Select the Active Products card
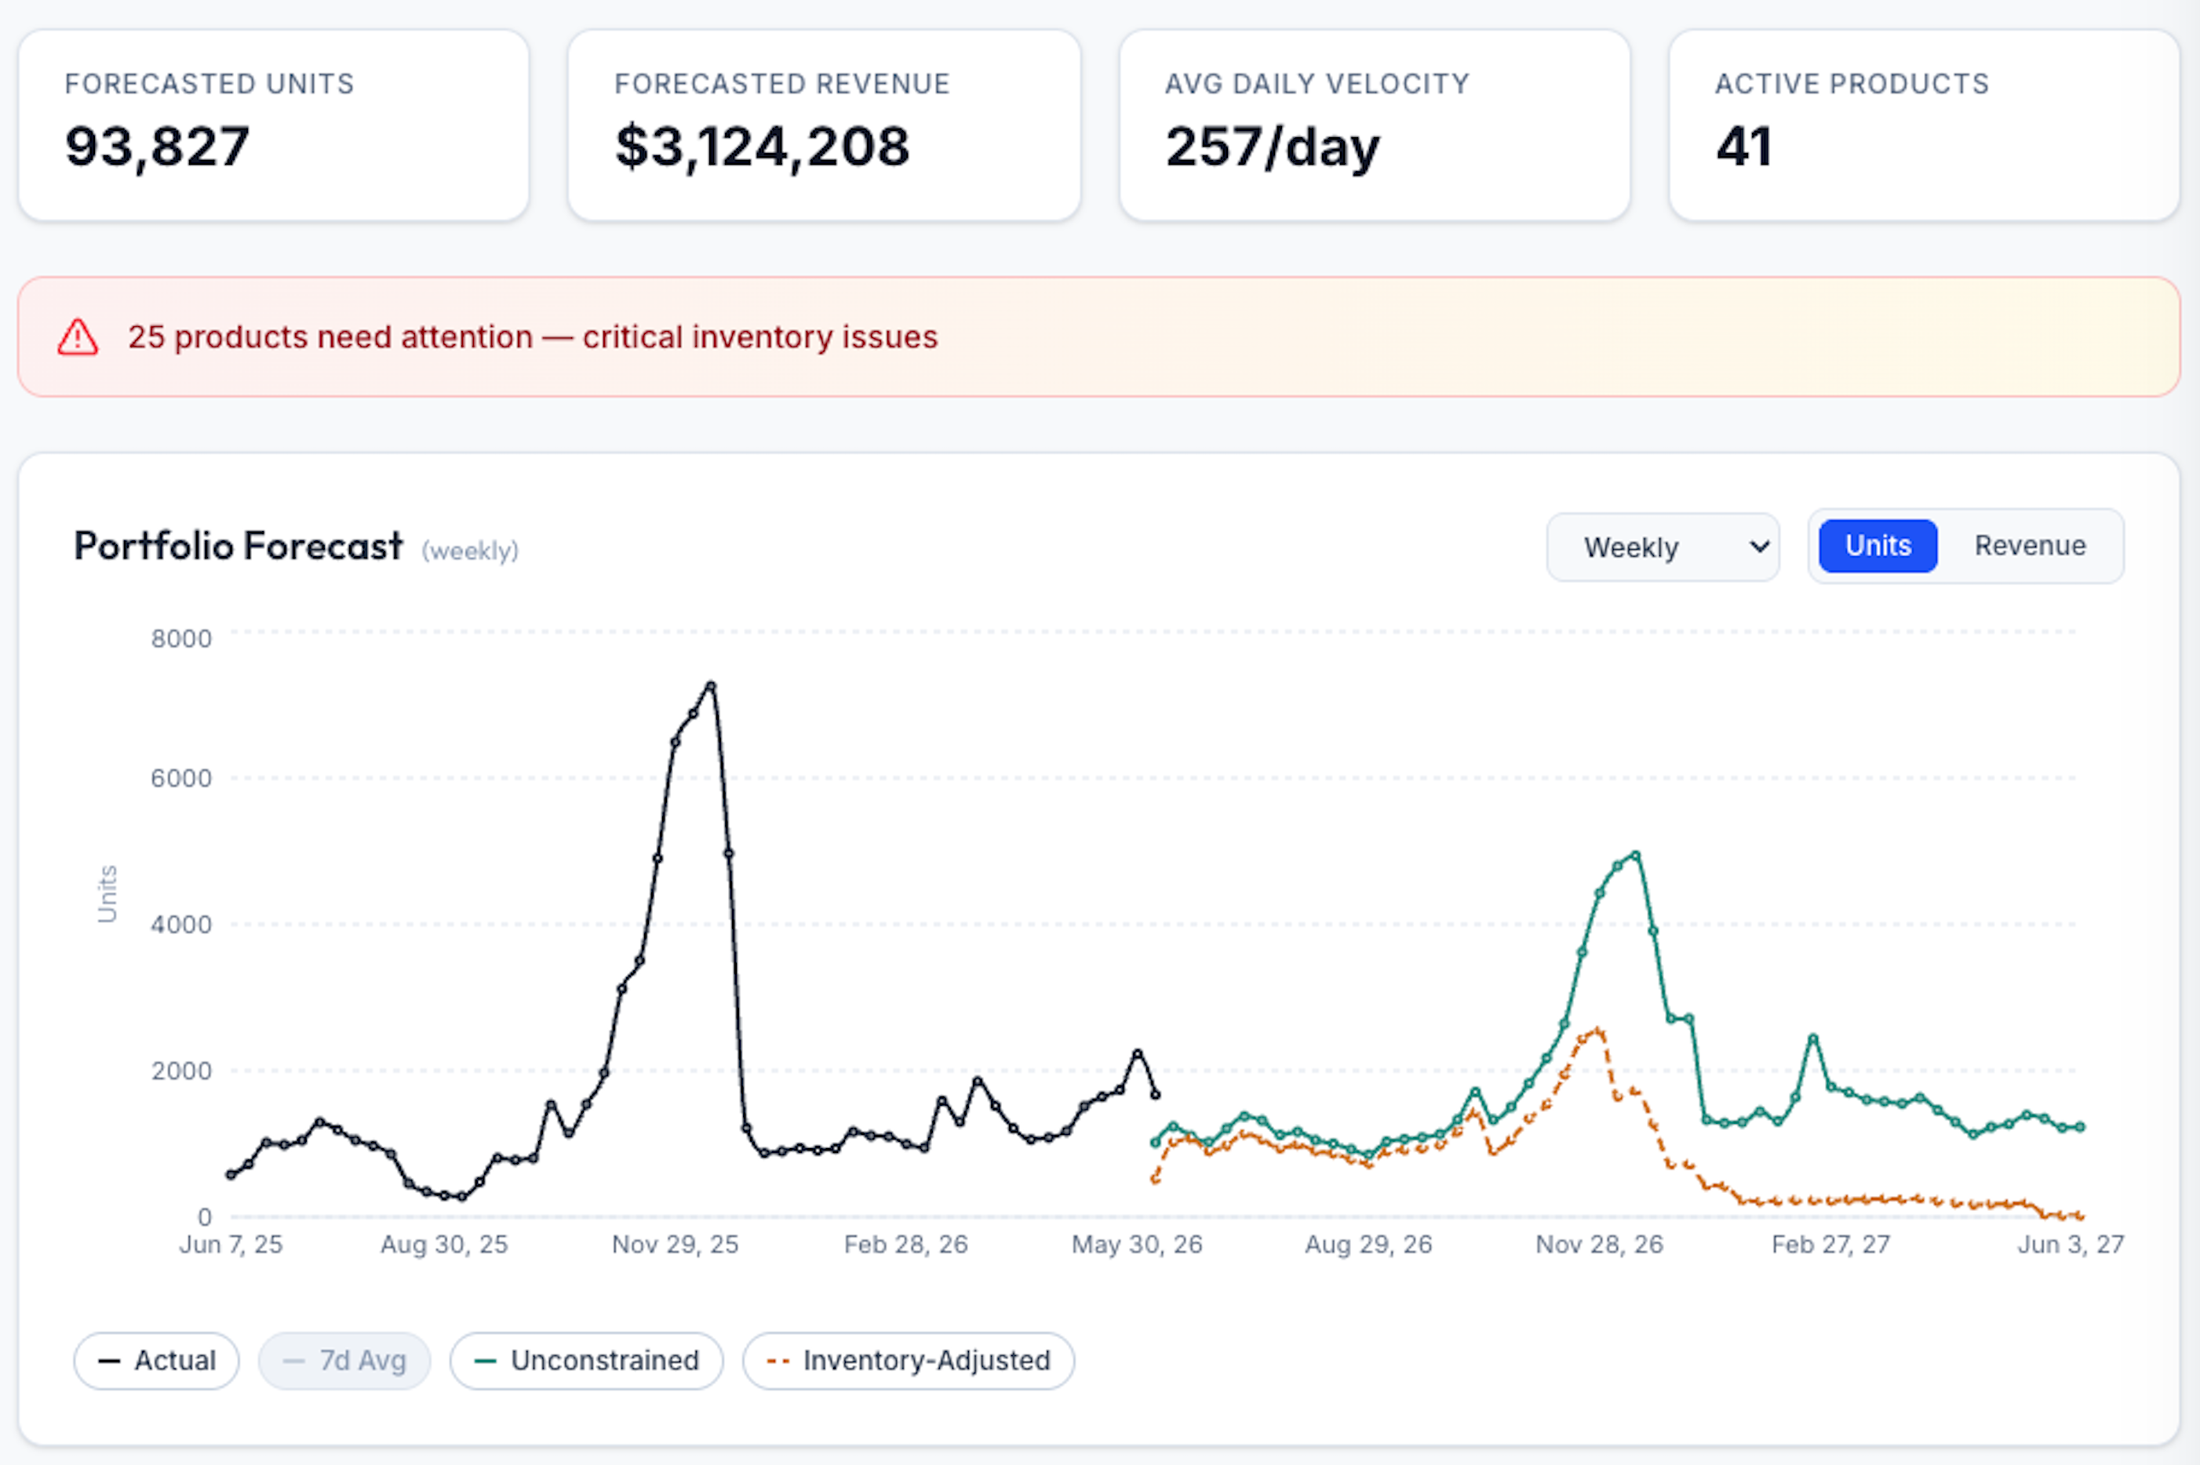 pos(1925,125)
